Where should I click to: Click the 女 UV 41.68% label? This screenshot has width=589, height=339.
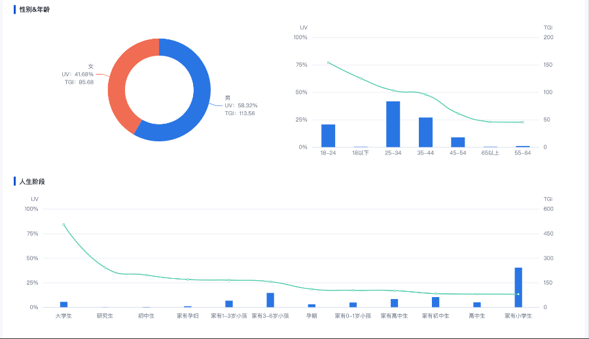[77, 74]
